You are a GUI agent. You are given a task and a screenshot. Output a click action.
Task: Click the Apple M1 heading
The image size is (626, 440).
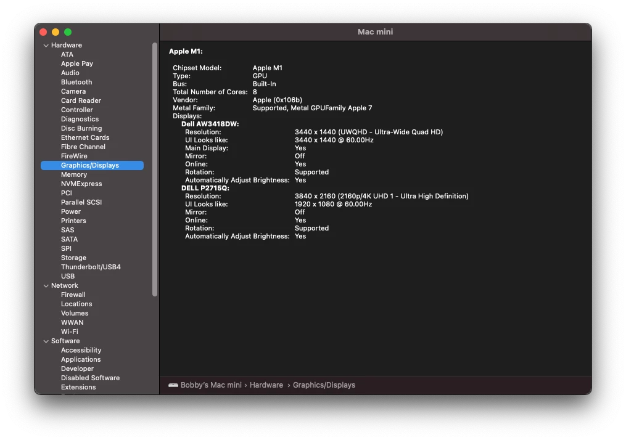186,52
